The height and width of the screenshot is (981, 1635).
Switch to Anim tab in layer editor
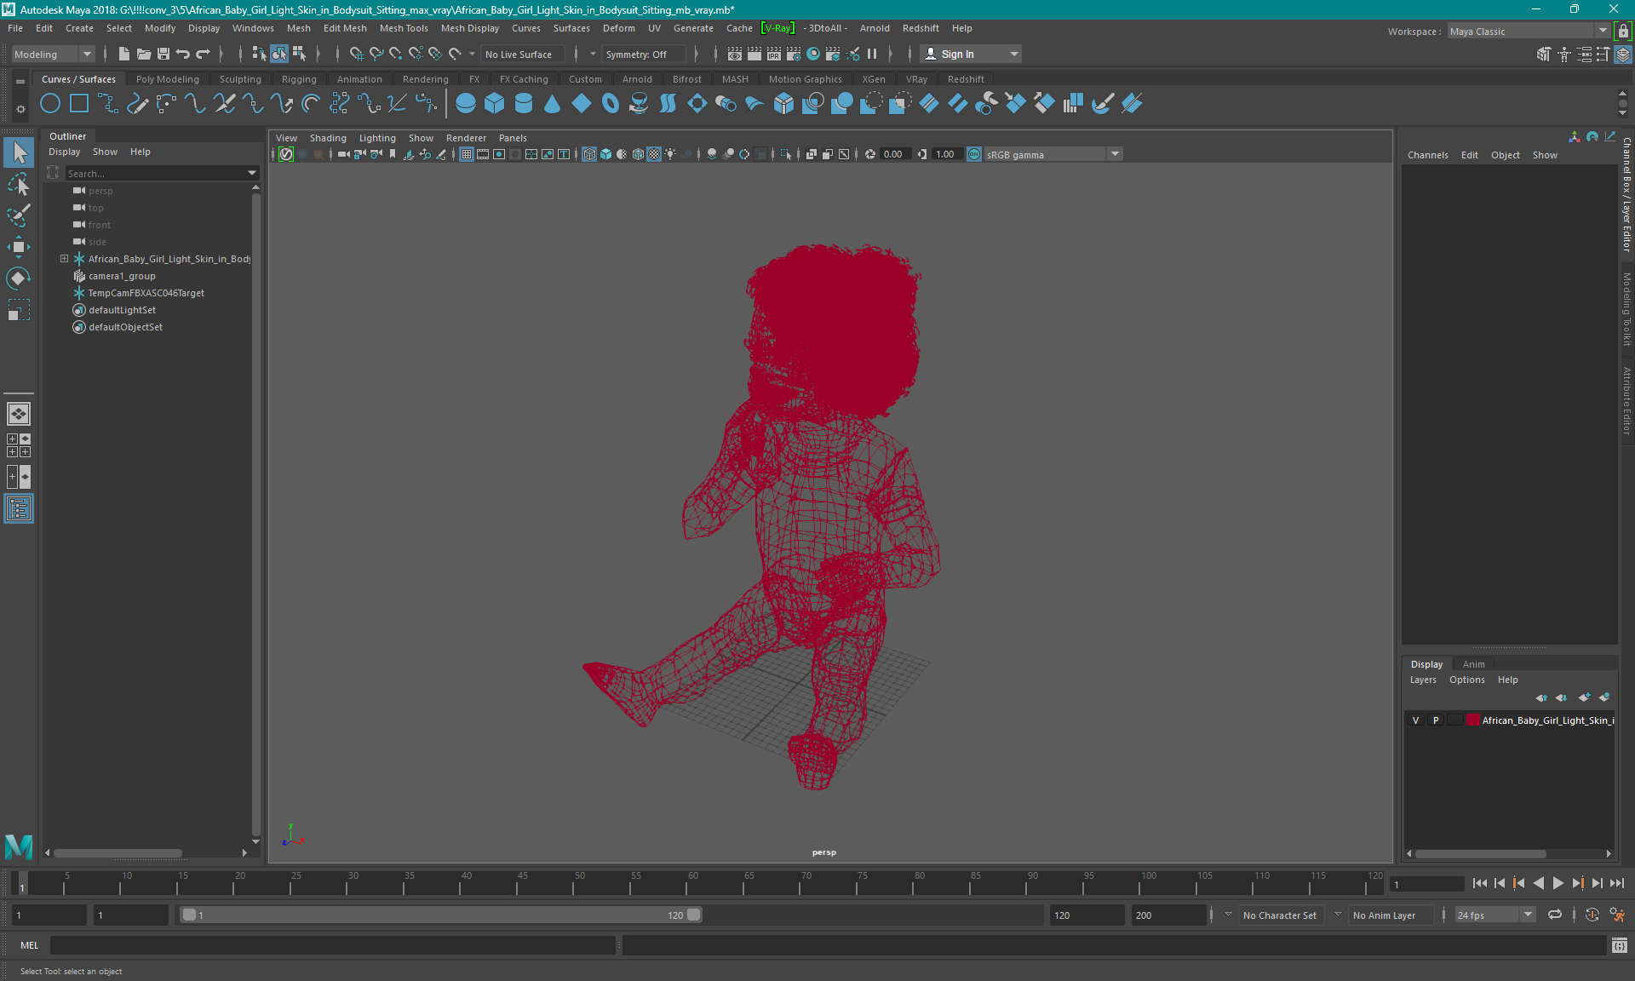point(1473,664)
